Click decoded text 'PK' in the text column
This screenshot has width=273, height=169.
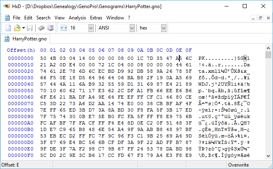click(202, 58)
